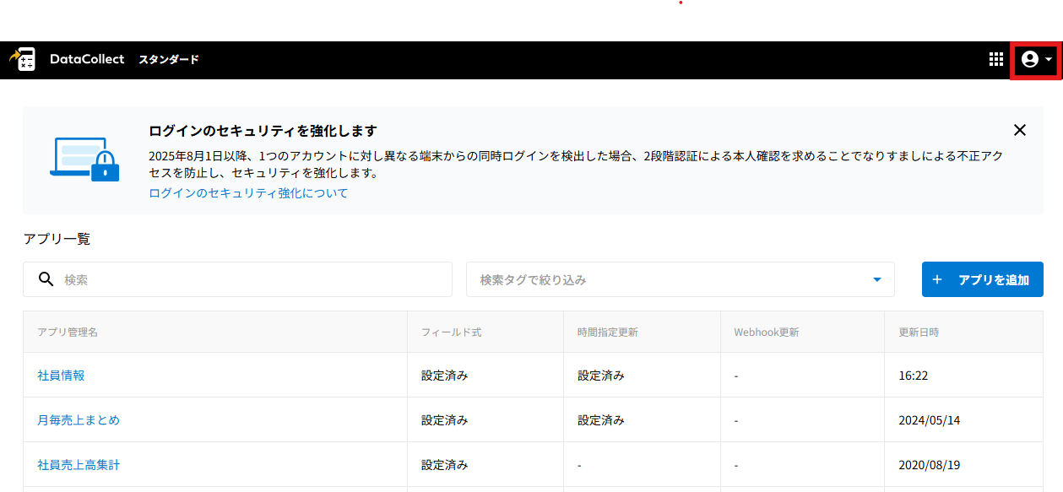Click the search magnifier icon
The width and height of the screenshot is (1063, 492).
tap(46, 279)
